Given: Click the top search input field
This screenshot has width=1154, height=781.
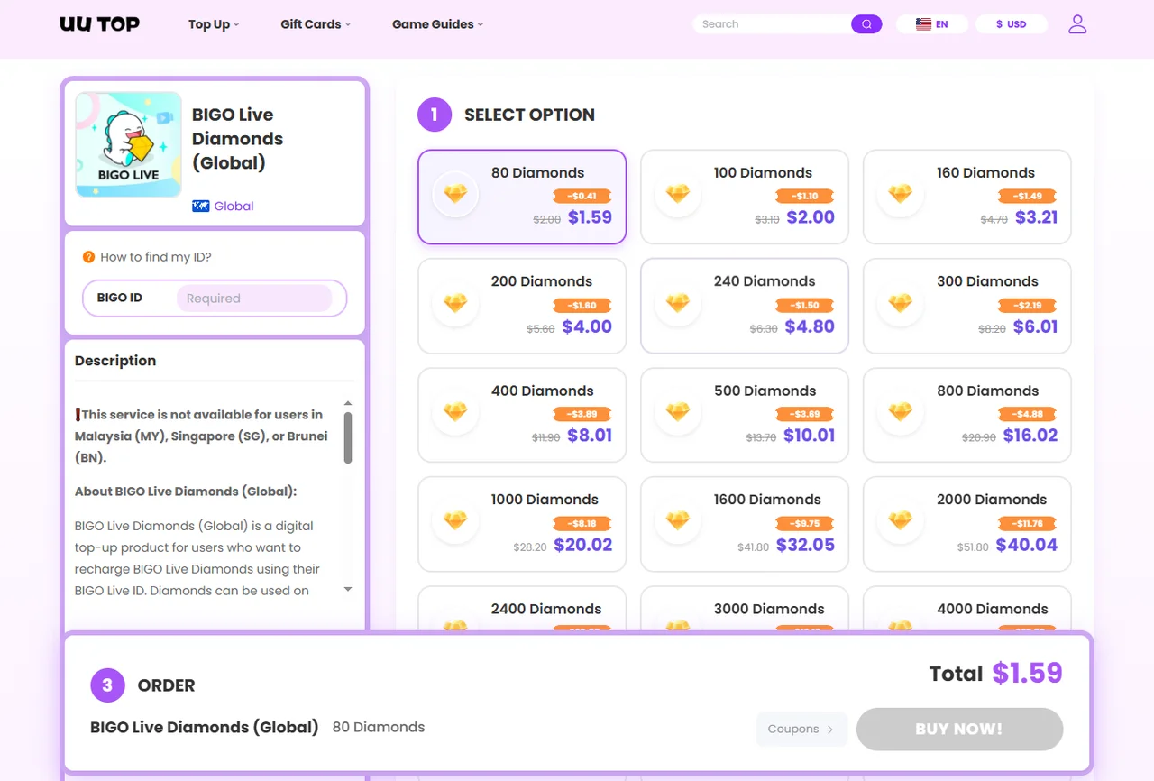Looking at the screenshot, I should [773, 24].
